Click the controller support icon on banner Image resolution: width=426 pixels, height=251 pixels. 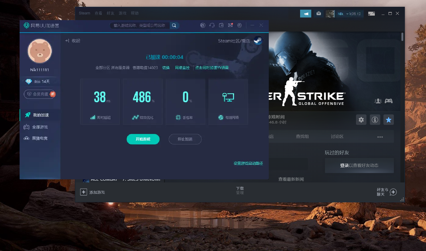point(389,101)
